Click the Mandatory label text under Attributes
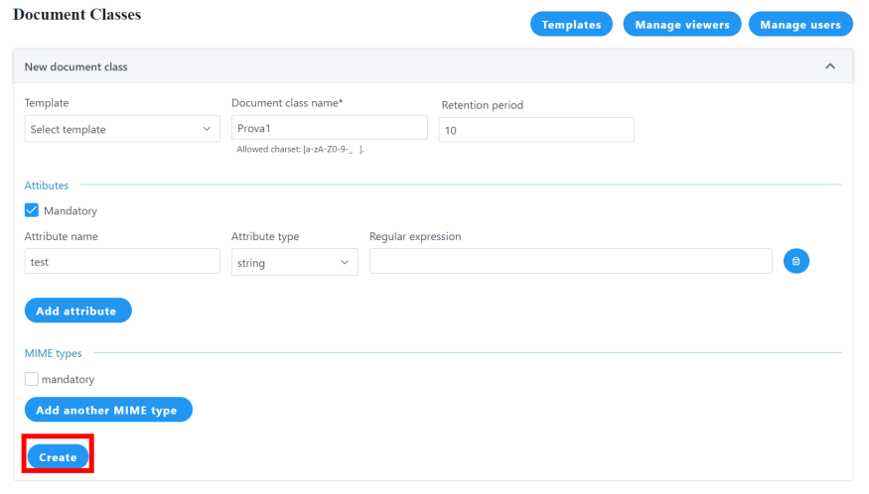 71,210
